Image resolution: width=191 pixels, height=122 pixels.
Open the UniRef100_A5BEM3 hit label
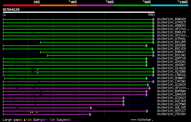coord(171,26)
